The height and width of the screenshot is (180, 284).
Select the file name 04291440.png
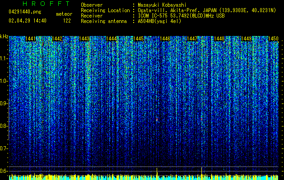[x=25, y=12]
